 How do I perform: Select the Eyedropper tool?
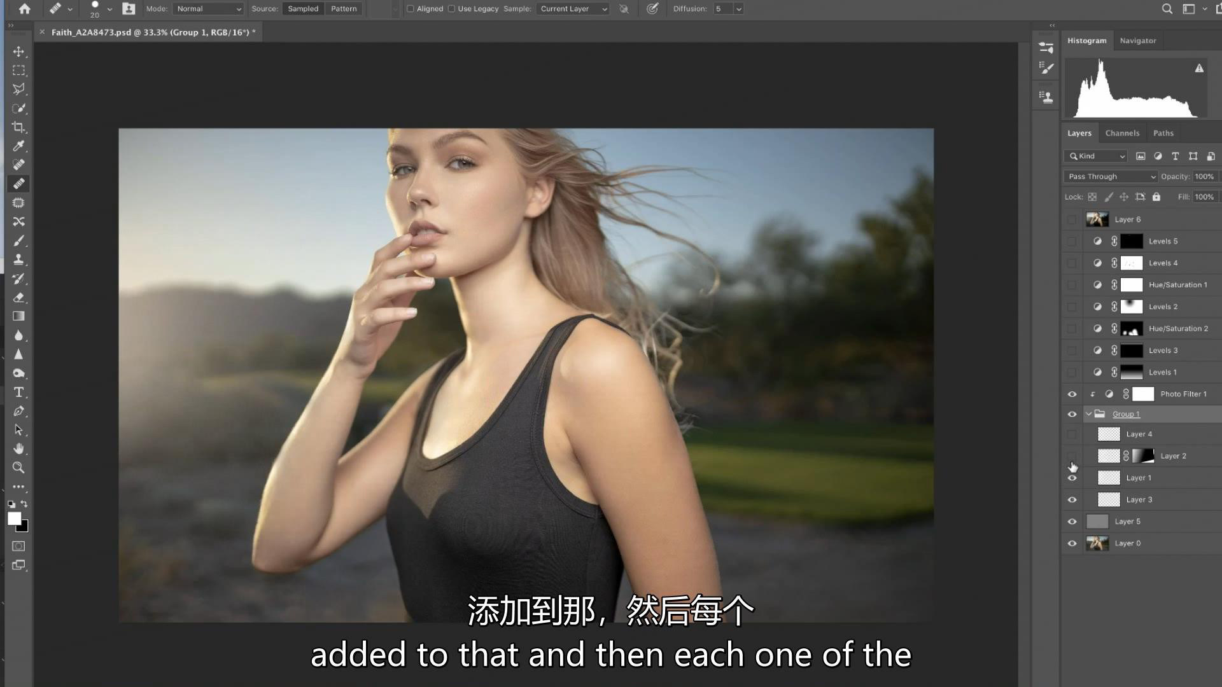coord(18,146)
